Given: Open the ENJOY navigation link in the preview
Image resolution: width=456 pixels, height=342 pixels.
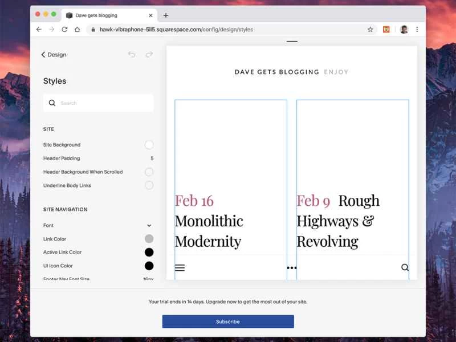Looking at the screenshot, I should click(x=336, y=72).
